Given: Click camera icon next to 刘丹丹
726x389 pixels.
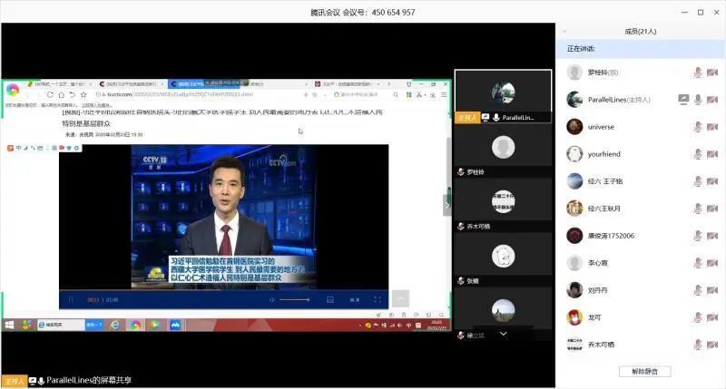Looking at the screenshot, I should point(712,290).
